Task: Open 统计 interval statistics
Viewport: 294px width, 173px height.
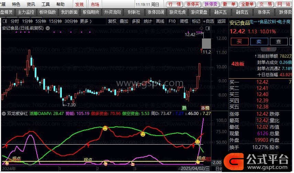Action: 148,21
